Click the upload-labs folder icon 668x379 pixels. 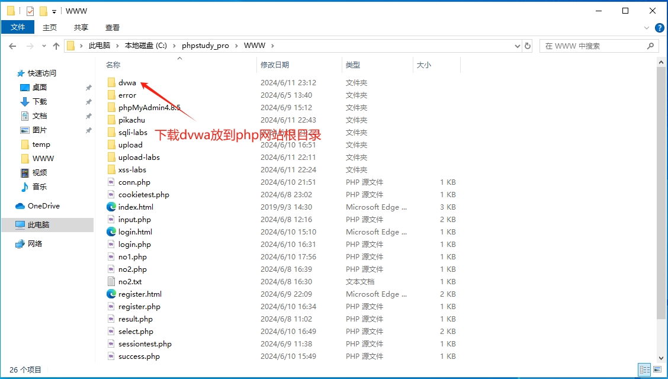tap(111, 157)
